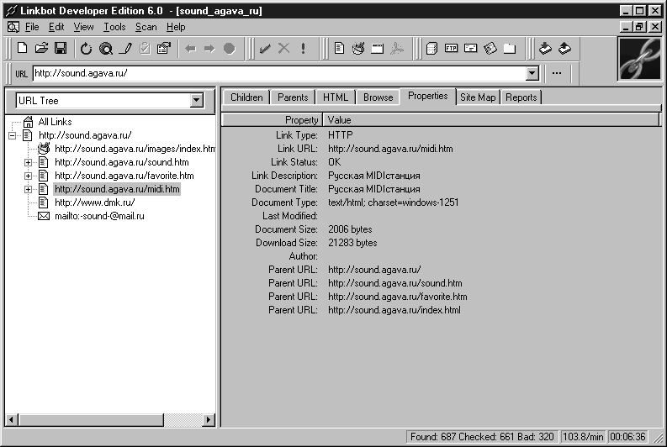This screenshot has width=667, height=447.
Task: Click the blank folder toolbar icon
Action: click(509, 49)
